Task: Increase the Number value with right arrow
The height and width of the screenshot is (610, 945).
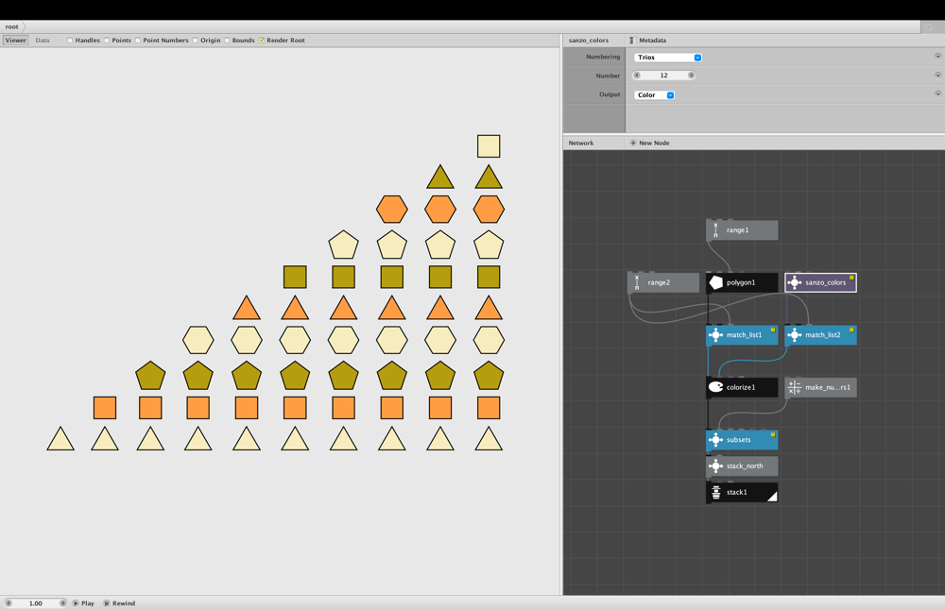Action: coord(692,76)
